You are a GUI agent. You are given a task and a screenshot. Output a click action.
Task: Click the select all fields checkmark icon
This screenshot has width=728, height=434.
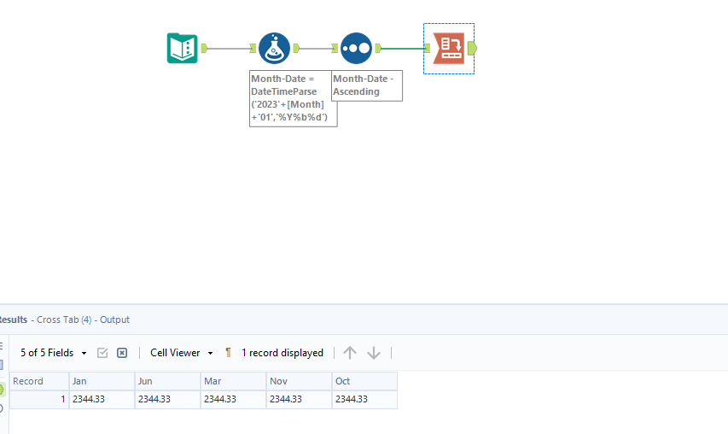(102, 353)
